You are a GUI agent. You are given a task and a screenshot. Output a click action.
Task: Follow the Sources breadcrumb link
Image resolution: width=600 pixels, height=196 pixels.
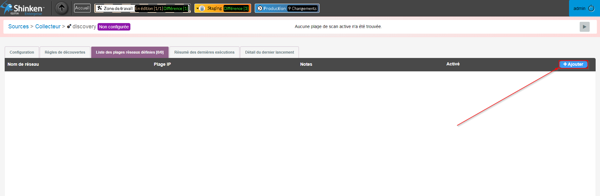18,26
